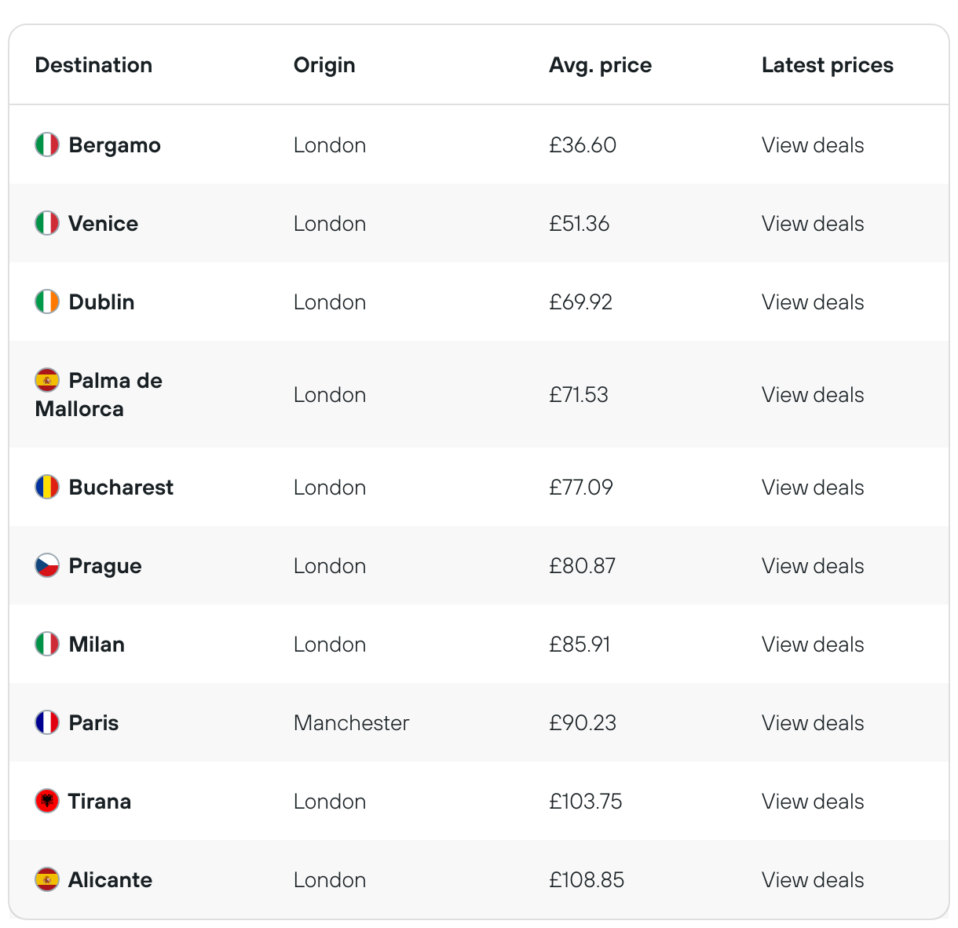Click the Italian flag next to Venice
Viewport: 958px width, 928px height.
coord(47,223)
